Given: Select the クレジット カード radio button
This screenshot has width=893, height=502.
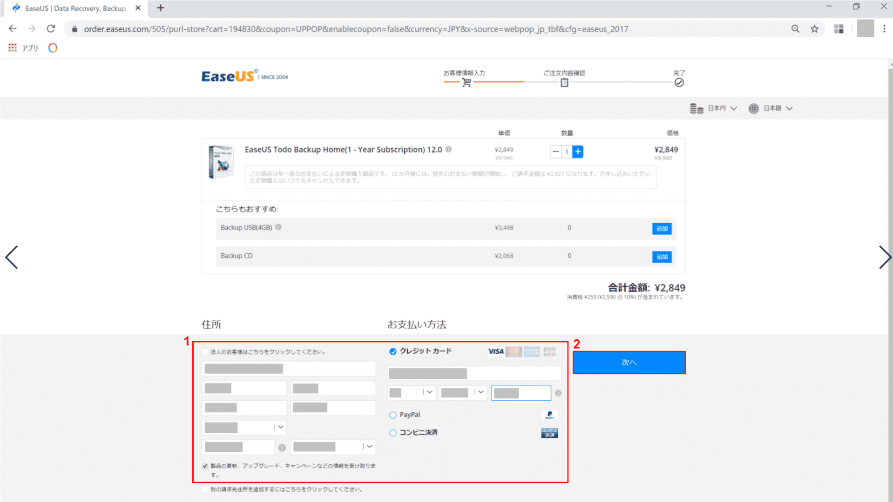Looking at the screenshot, I should tap(393, 351).
